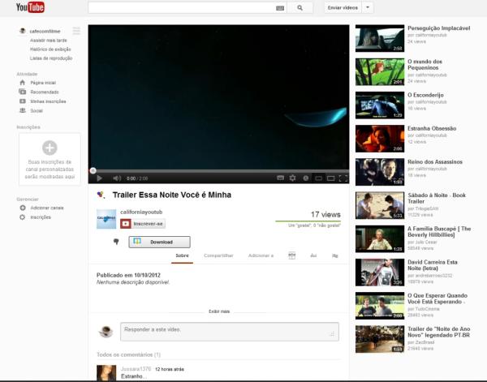The height and width of the screenshot is (382, 487).
Task: Open O Que Esperar Quando Você Está Esperando
Action: click(x=437, y=298)
